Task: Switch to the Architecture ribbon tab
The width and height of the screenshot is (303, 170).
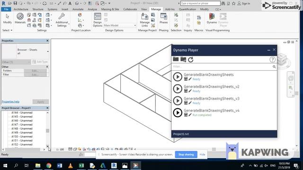Action: click(21, 9)
